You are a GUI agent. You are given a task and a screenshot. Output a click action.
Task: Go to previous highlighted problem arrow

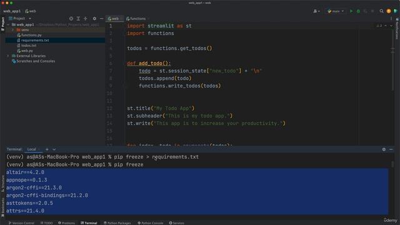coord(386,26)
